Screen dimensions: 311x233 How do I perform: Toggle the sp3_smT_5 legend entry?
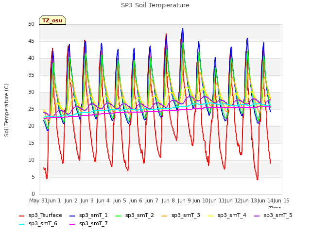point(273,216)
